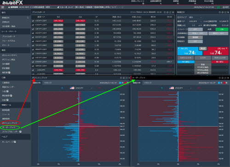Click the blue Bid sell price button

click(x=190, y=51)
